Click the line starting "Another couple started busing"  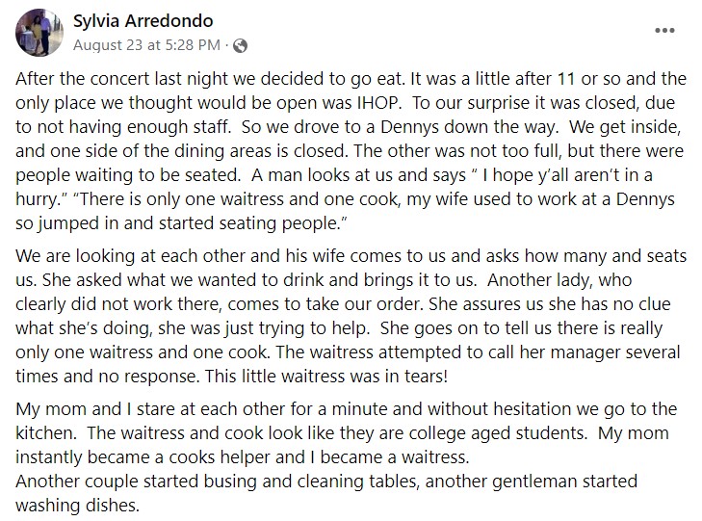(326, 482)
